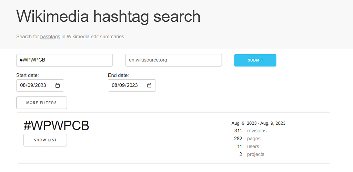Click the 2 projects statistic
353x172 pixels.
251,154
